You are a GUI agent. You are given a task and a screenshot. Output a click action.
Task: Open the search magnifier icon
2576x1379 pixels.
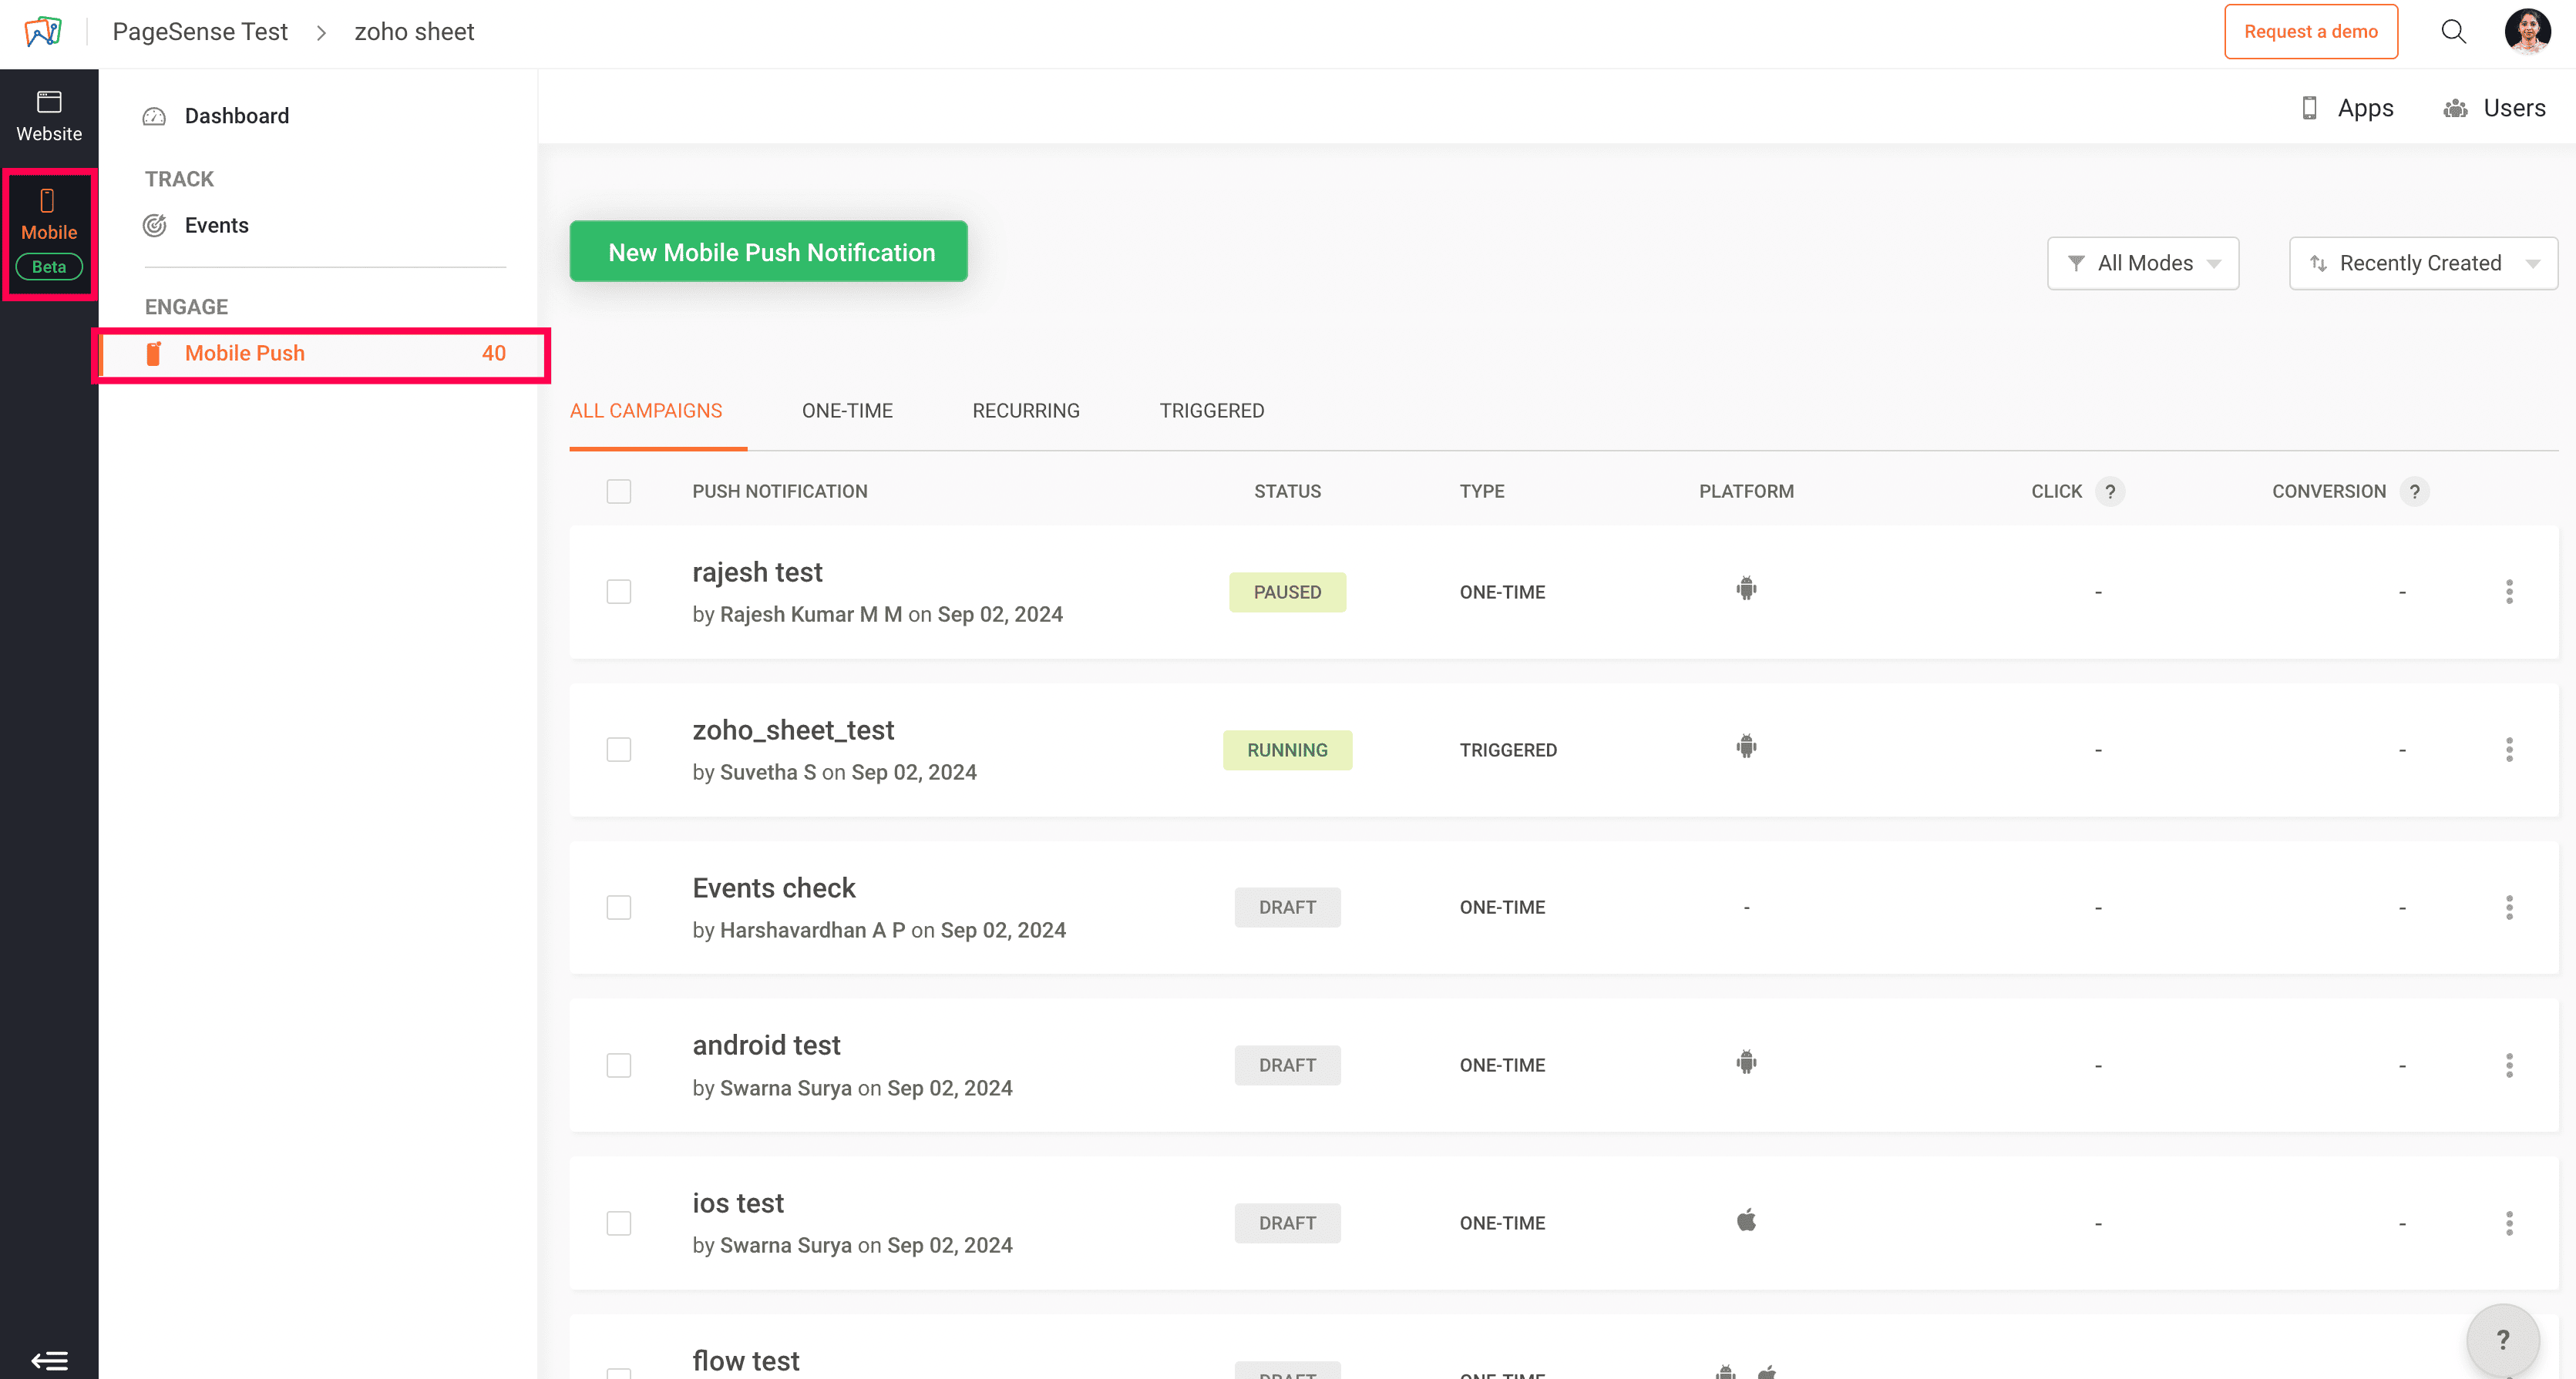click(2453, 32)
